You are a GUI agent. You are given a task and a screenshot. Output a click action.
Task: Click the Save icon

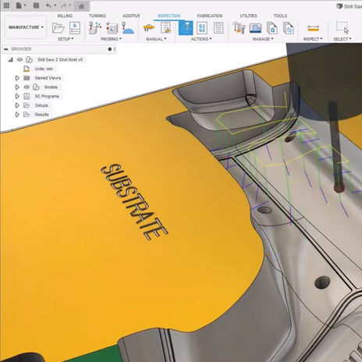click(36, 5)
